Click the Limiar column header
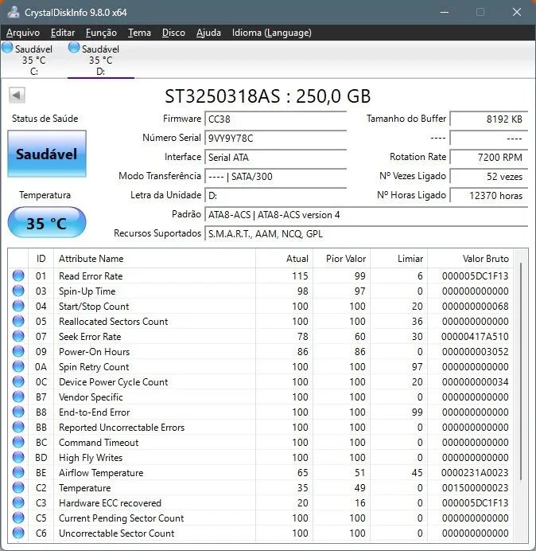This screenshot has width=536, height=551. [398, 259]
